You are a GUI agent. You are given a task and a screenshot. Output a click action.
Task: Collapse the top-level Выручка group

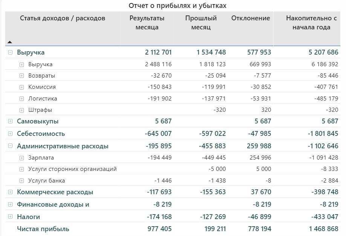(10, 53)
